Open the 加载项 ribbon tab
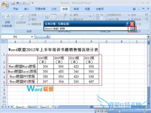 point(100,9)
